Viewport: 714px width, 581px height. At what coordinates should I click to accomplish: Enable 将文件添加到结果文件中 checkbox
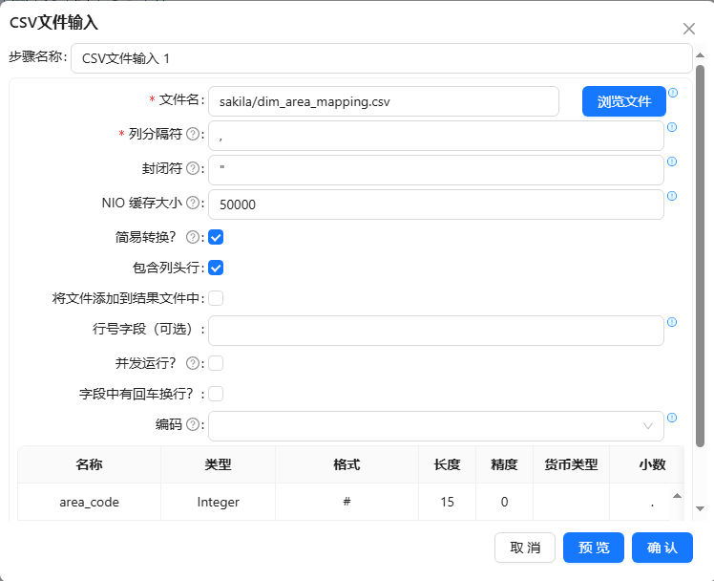pyautogui.click(x=216, y=298)
